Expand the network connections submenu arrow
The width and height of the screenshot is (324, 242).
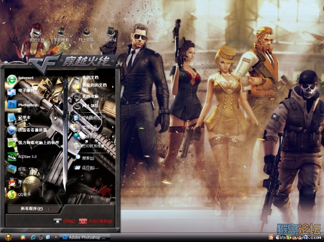coord(113,136)
